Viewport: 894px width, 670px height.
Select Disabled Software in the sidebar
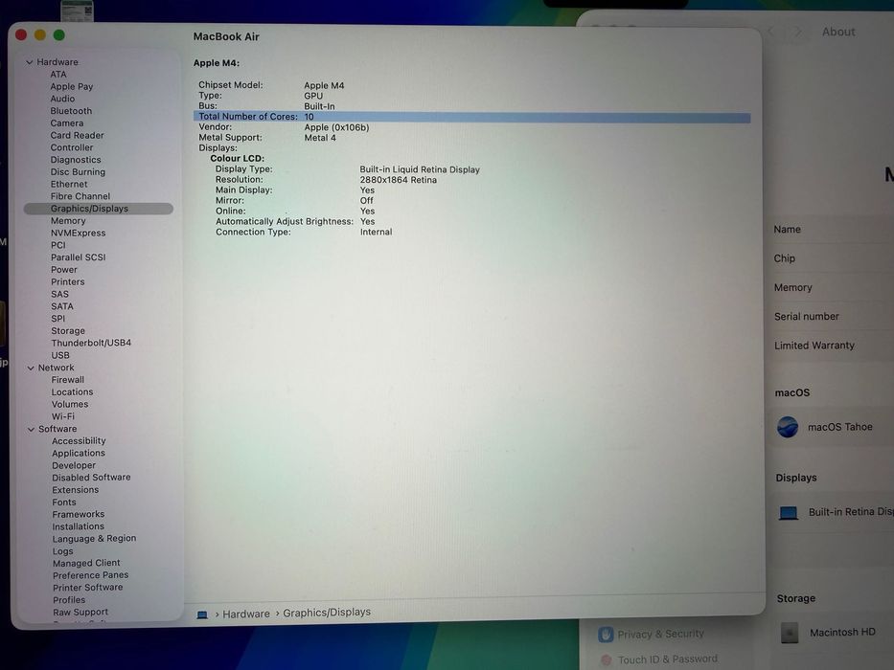click(91, 478)
